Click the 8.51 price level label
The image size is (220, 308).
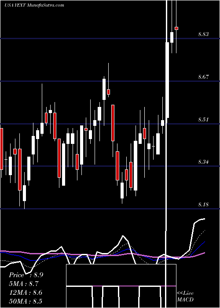point(203,119)
